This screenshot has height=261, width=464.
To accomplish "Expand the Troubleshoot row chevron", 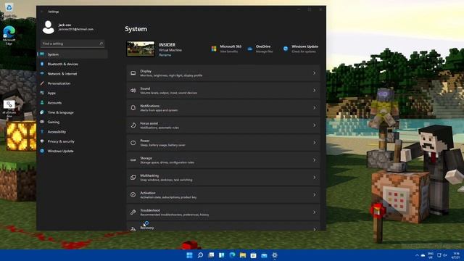I will point(314,212).
